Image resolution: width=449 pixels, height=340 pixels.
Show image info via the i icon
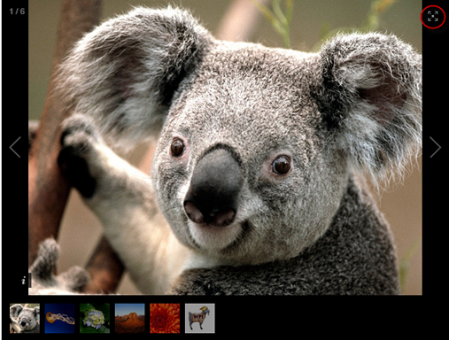(24, 280)
